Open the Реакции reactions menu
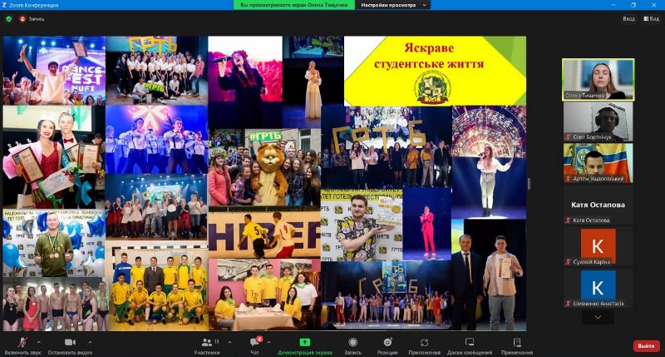Viewport: 665px width, 357px height. pos(388,344)
